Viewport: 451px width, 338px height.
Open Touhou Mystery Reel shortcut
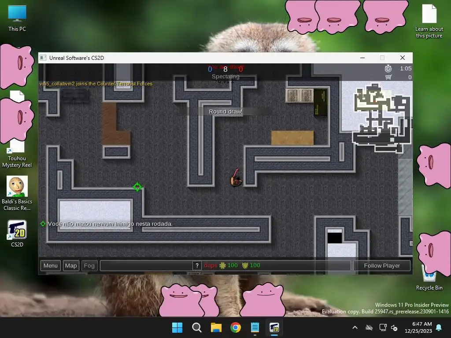[17, 154]
